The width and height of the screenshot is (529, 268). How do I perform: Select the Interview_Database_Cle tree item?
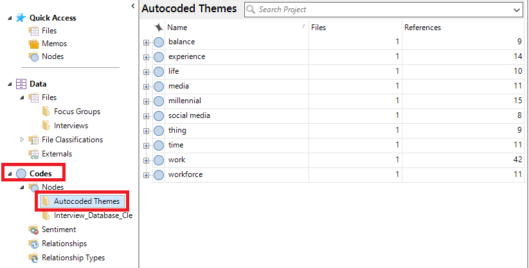93,215
